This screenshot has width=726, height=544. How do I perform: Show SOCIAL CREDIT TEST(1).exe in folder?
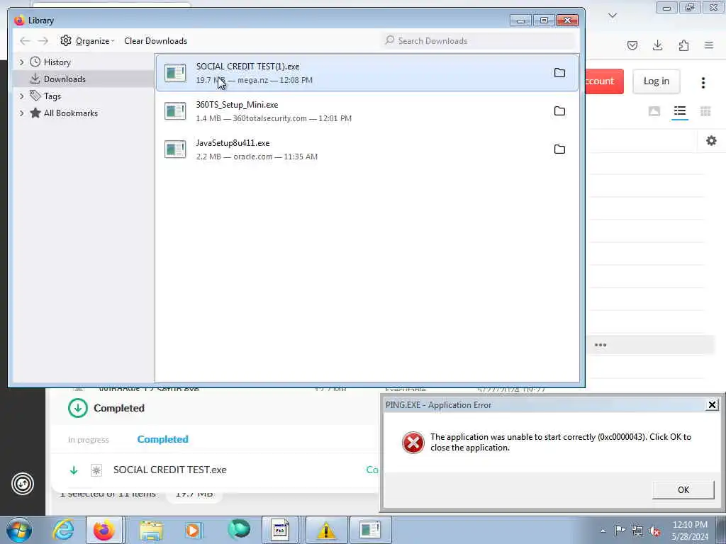[560, 73]
